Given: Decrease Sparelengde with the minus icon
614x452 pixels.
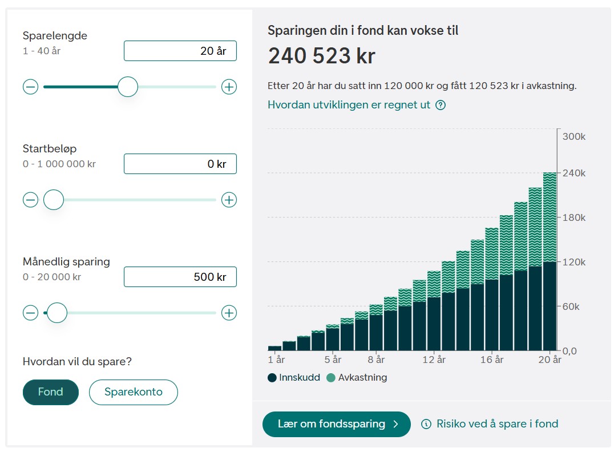Looking at the screenshot, I should (30, 87).
